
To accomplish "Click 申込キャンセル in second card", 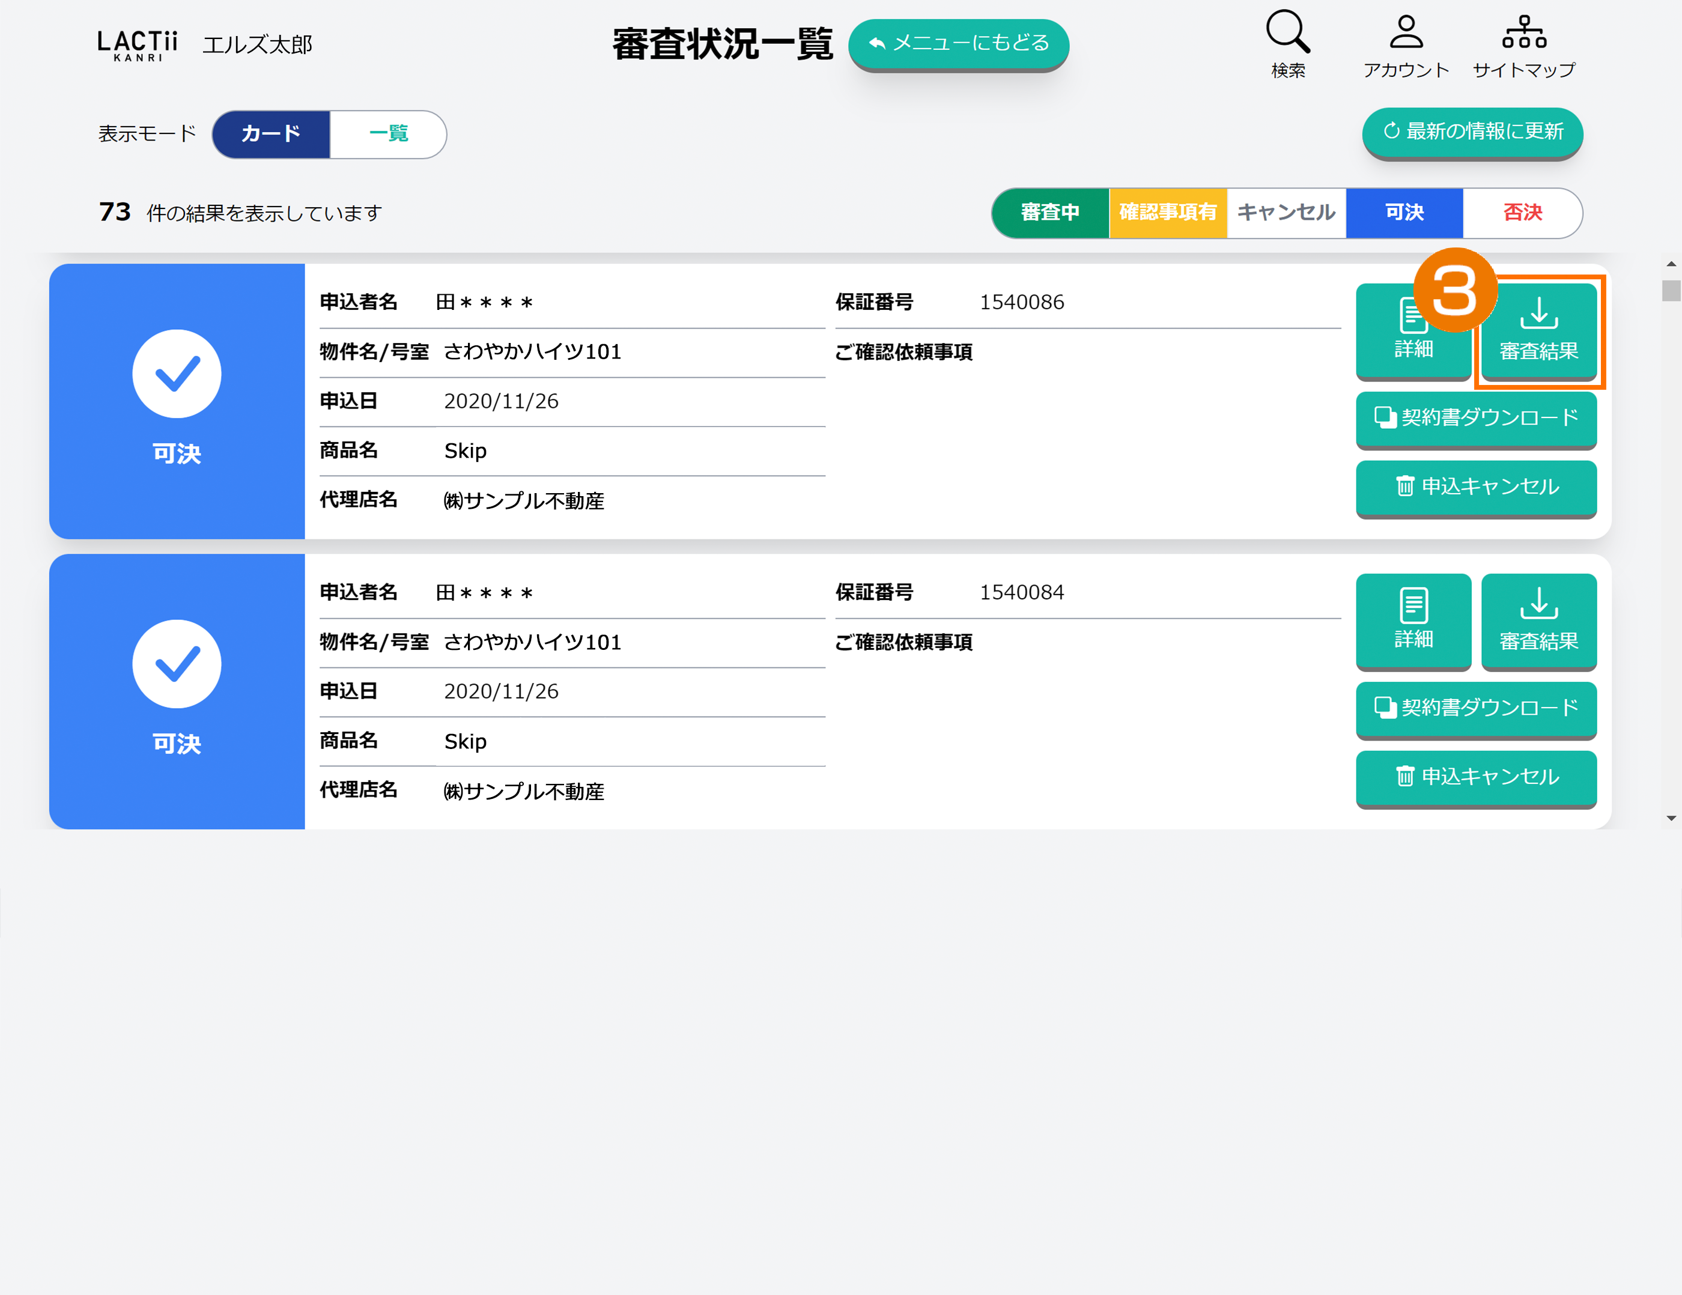I will 1475,777.
